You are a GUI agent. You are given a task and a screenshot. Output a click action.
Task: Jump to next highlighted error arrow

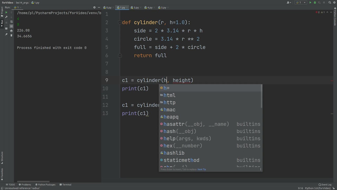(331, 12)
